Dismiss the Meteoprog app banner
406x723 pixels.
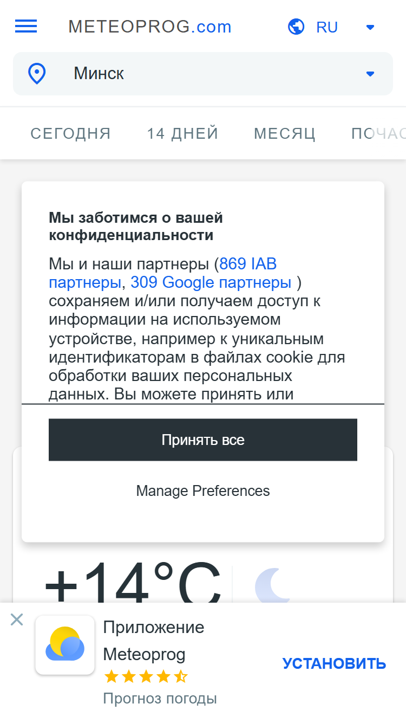click(17, 619)
